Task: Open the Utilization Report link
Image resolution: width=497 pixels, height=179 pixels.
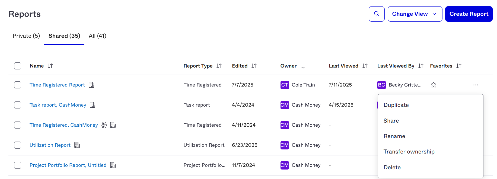Action: tap(50, 145)
